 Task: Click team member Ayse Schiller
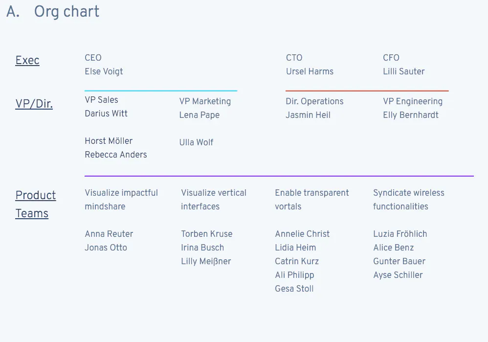pyautogui.click(x=398, y=275)
